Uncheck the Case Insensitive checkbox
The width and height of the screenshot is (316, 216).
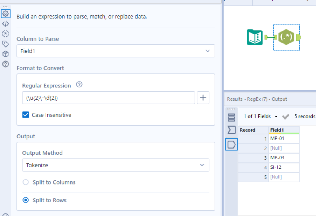pyautogui.click(x=26, y=115)
